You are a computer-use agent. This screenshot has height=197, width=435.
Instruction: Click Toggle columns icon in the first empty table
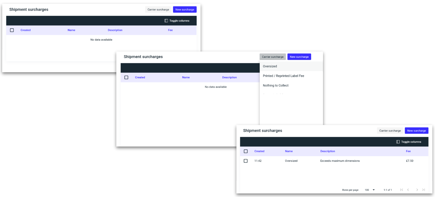click(166, 21)
